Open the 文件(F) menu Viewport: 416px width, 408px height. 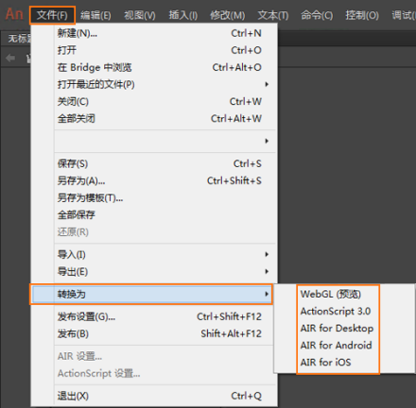click(52, 15)
